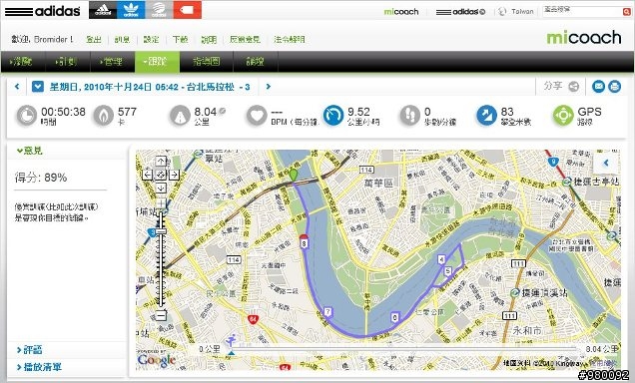Viewport: 635px width, 383px height.
Task: Zoom the map out with minus button
Action: coord(161,315)
